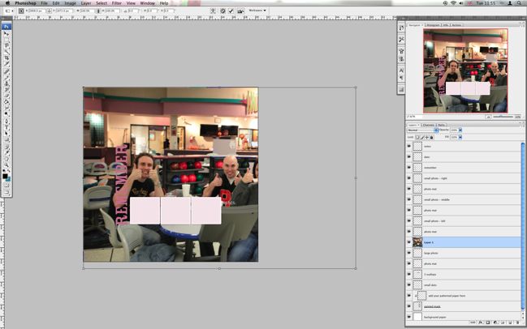
Task: Select the Type tool
Action: coord(6,127)
